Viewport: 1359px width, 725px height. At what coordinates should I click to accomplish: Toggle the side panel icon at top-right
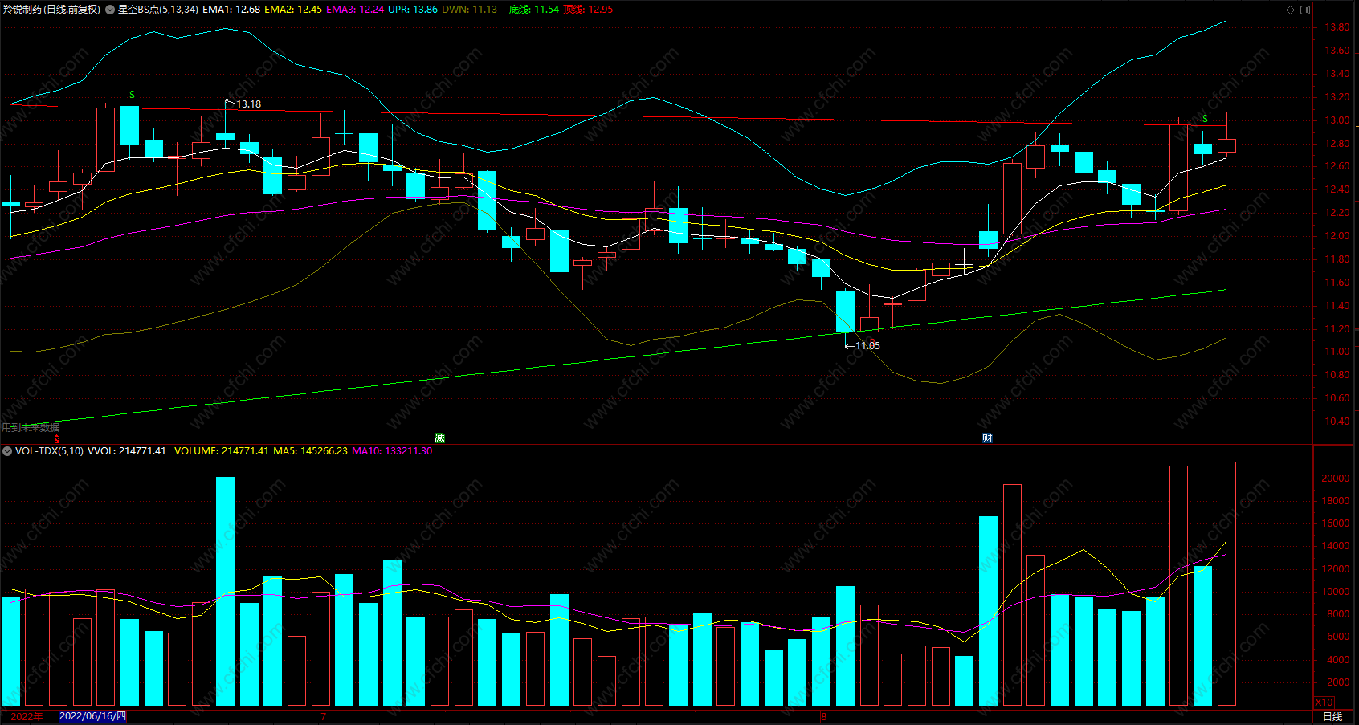point(1305,10)
